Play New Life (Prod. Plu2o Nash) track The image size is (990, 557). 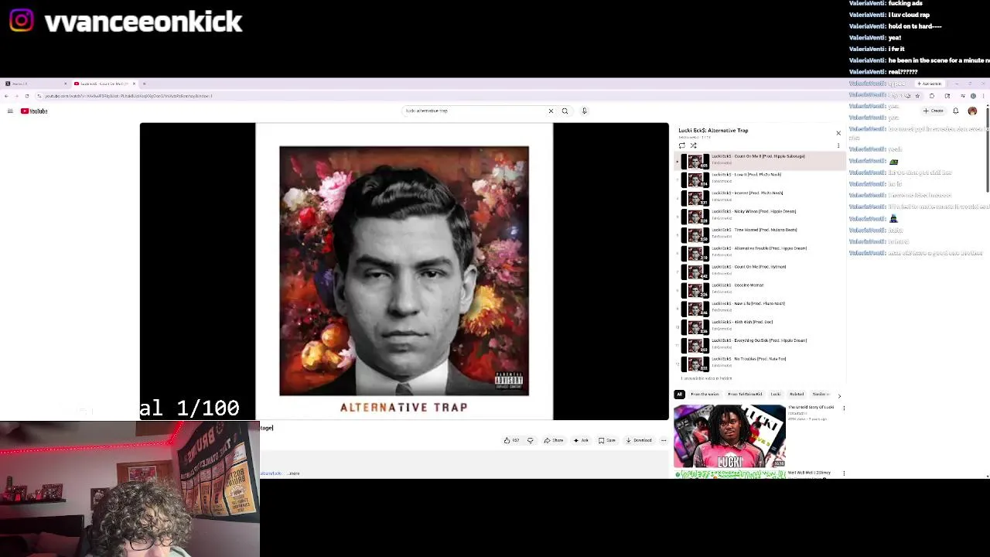click(760, 309)
